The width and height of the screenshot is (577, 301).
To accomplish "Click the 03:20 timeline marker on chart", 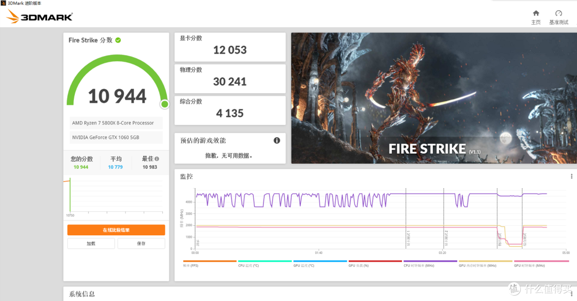I will click(x=442, y=253).
